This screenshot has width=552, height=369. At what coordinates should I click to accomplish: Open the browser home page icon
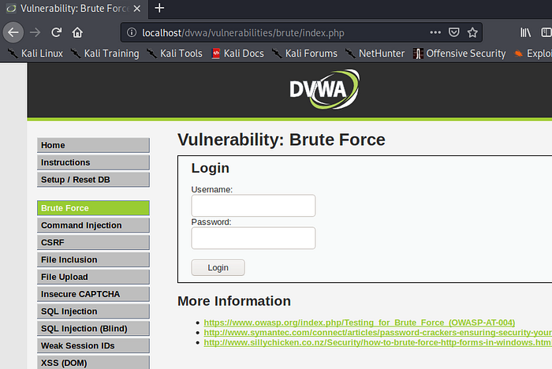point(77,33)
